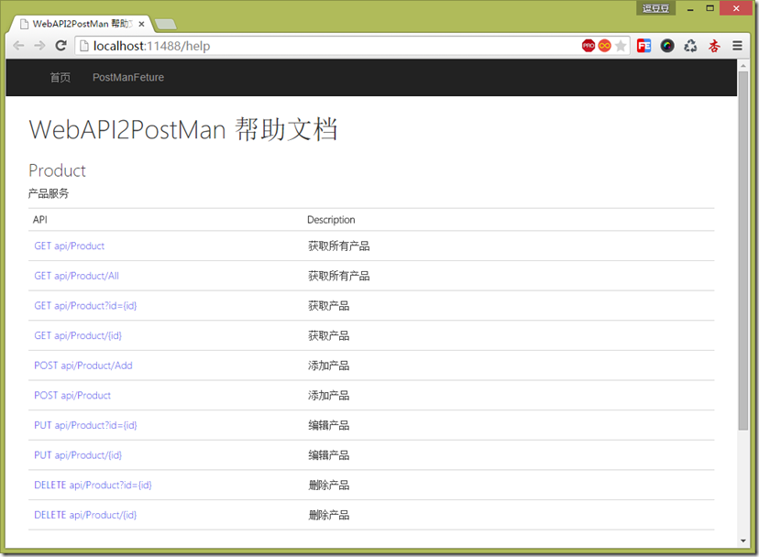Image resolution: width=759 pixels, height=557 pixels.
Task: Click the red PRO extension icon
Action: (x=588, y=46)
